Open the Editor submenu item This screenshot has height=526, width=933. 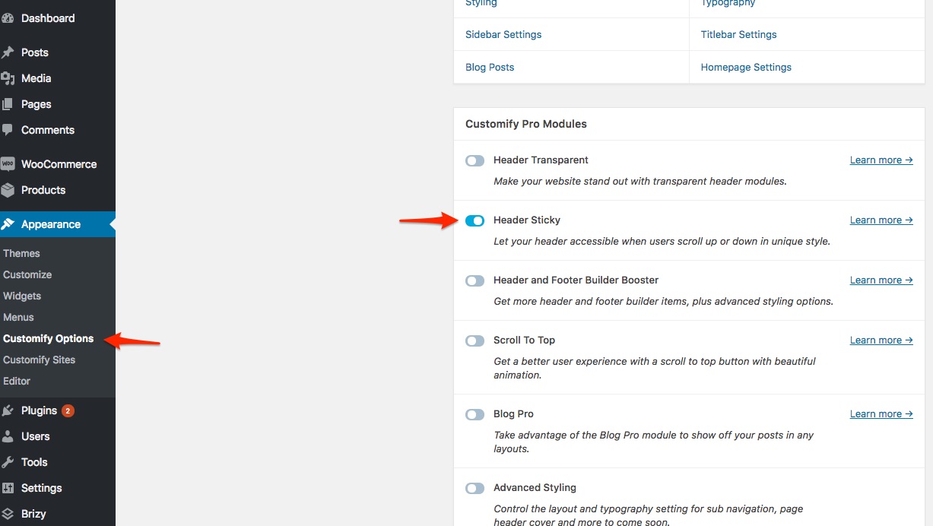tap(17, 381)
